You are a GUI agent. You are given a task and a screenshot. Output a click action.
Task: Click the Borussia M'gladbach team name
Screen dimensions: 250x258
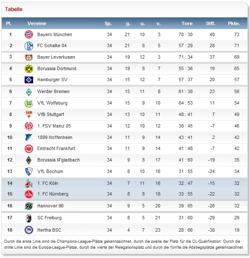[x=58, y=160]
